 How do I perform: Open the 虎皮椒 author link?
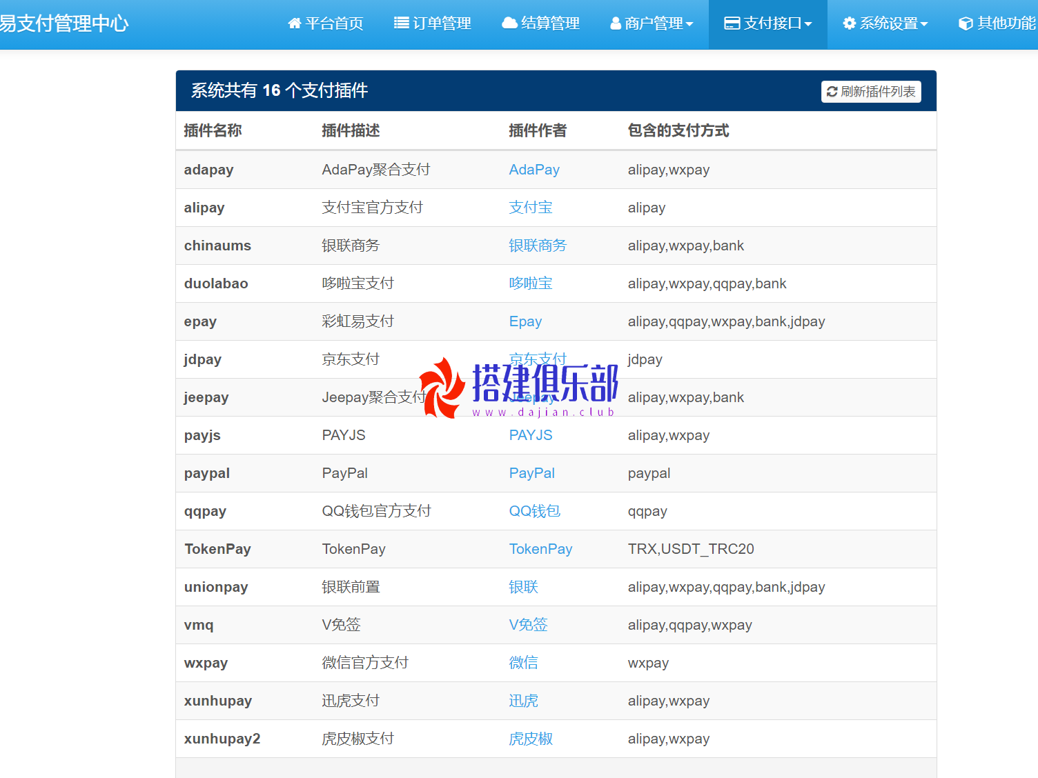tap(531, 739)
